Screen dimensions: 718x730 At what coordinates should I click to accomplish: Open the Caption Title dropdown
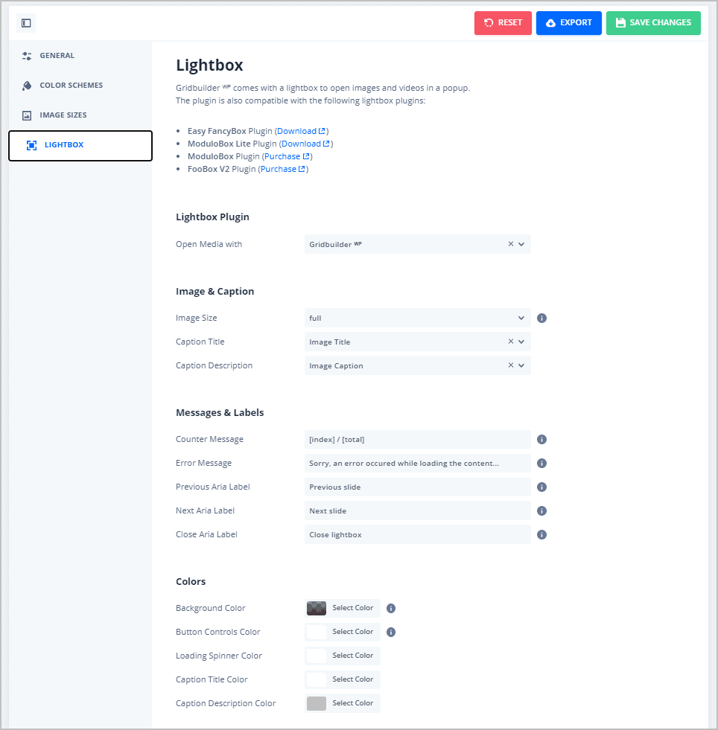[x=521, y=342]
